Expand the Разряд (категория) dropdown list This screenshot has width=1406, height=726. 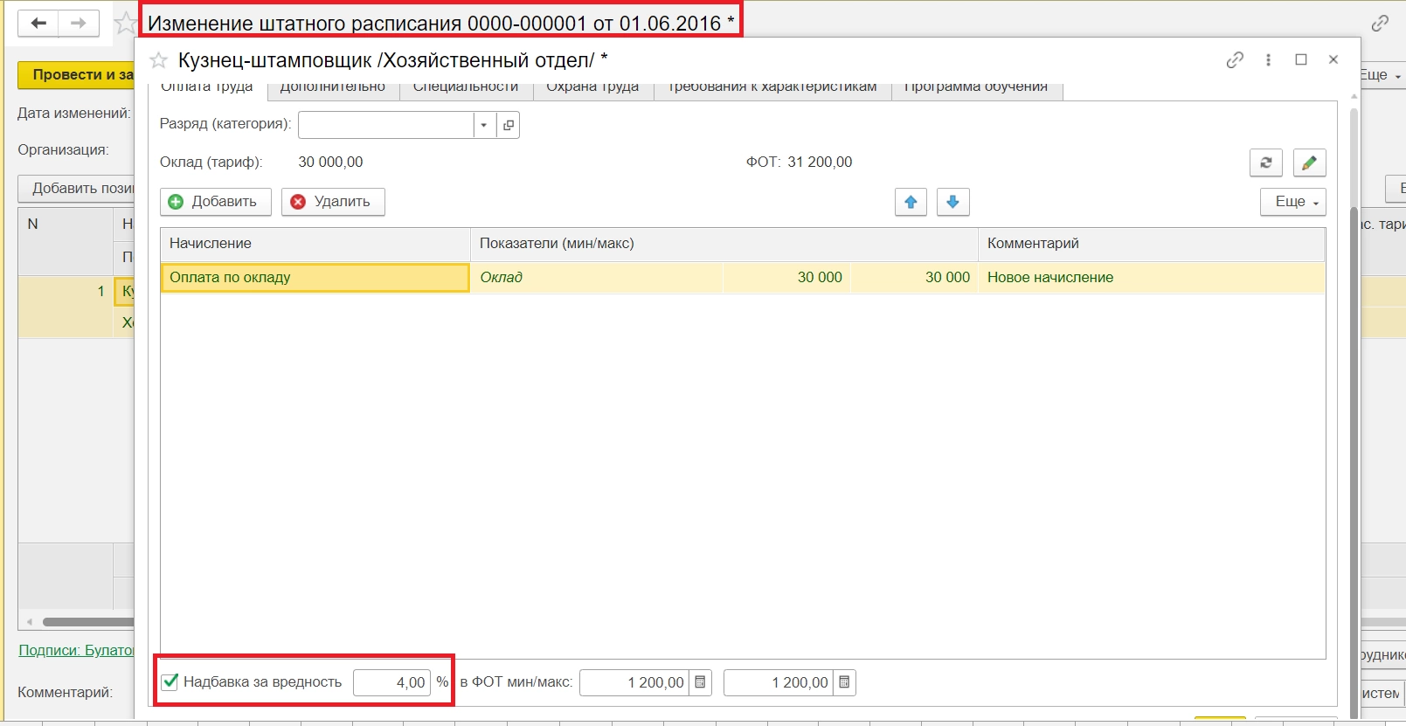pyautogui.click(x=484, y=125)
